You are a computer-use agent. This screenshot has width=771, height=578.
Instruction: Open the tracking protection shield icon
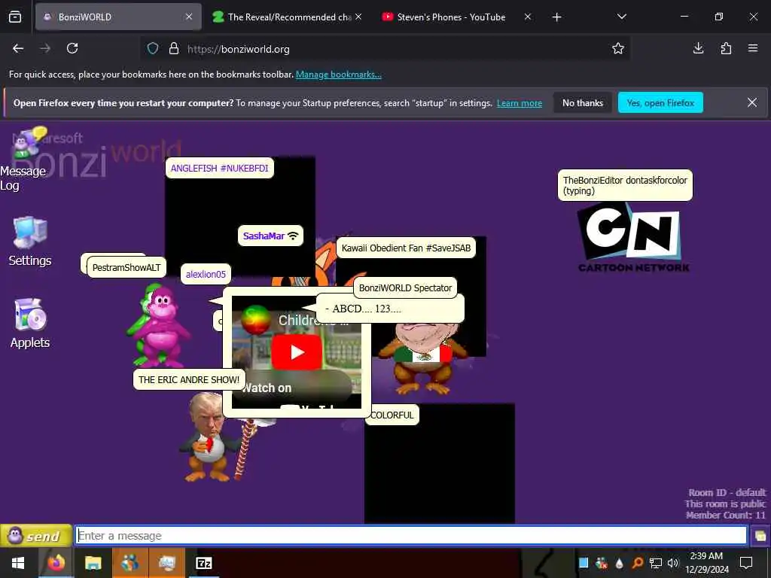[153, 48]
